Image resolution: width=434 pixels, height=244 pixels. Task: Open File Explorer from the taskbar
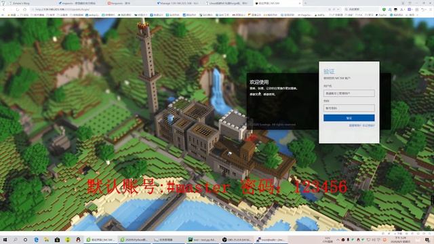pos(47,239)
